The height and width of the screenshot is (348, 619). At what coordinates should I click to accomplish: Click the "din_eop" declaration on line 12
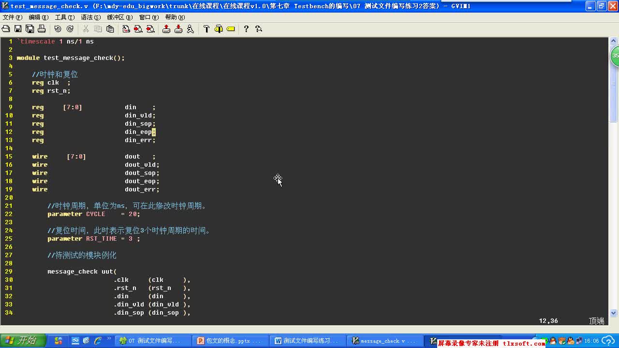(138, 132)
